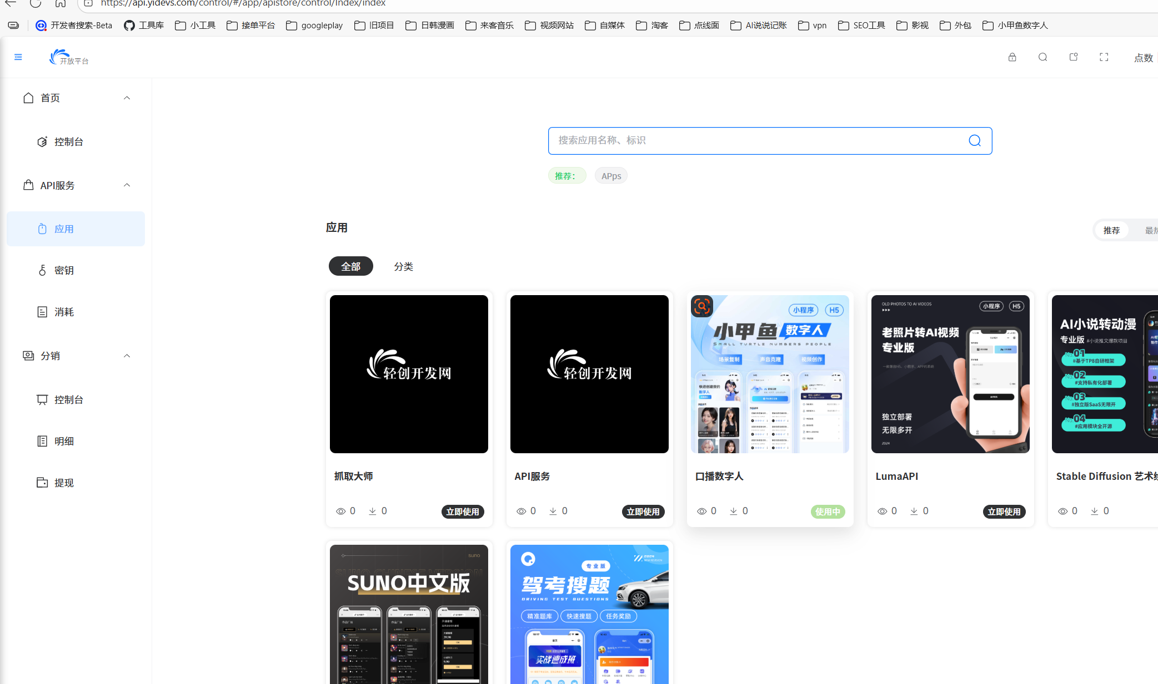Viewport: 1158px width, 684px height.
Task: Click the views eye icon on 口播数字人
Action: 701,511
